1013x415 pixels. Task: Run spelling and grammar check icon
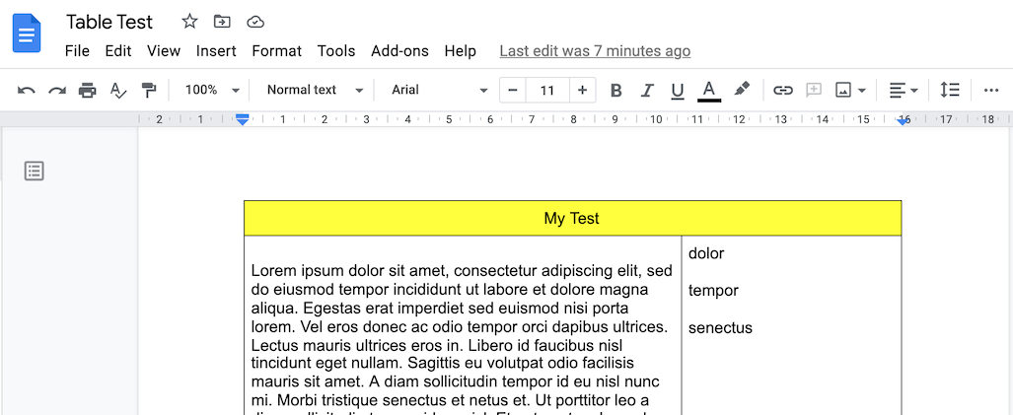(118, 91)
